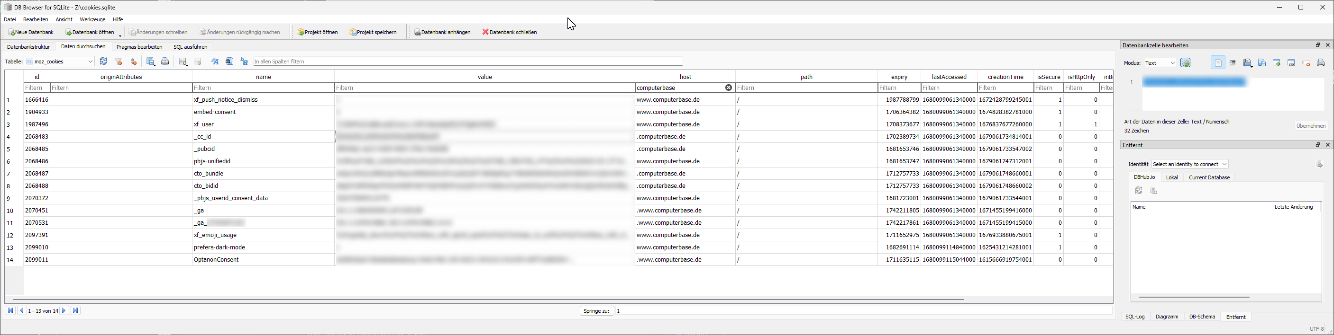Click Projekt öffnen button
Viewport: 1334px width, 335px height.
318,32
